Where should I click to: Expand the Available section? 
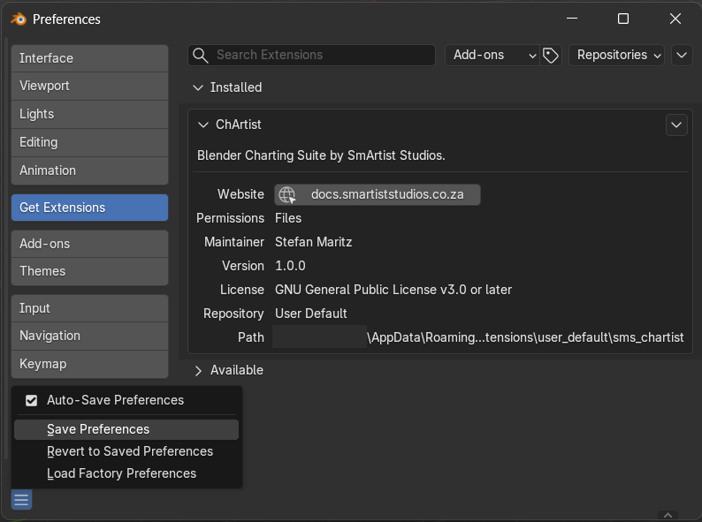point(198,370)
